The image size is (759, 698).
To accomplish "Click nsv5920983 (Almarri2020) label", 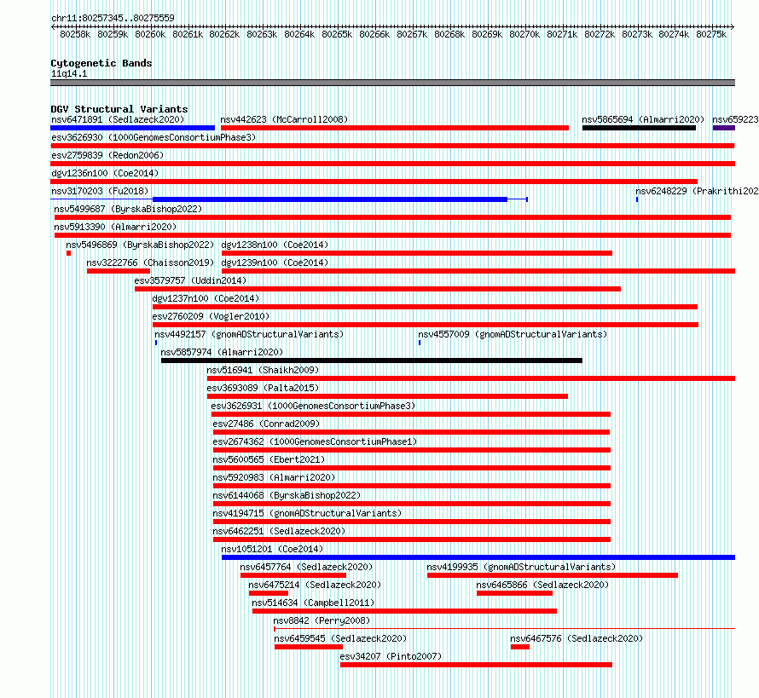I will click(x=274, y=477).
